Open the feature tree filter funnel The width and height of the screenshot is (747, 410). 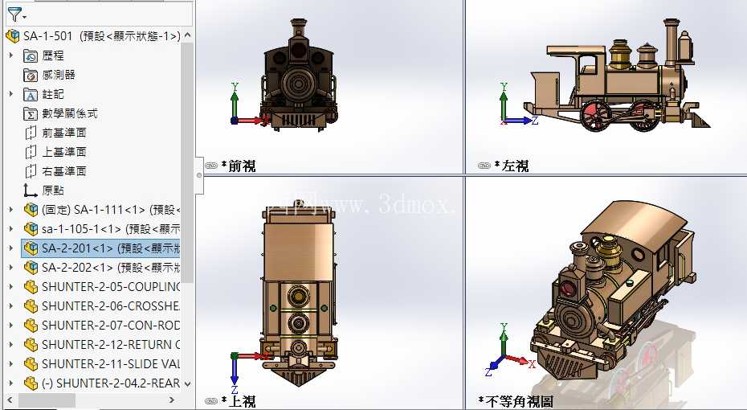[14, 14]
